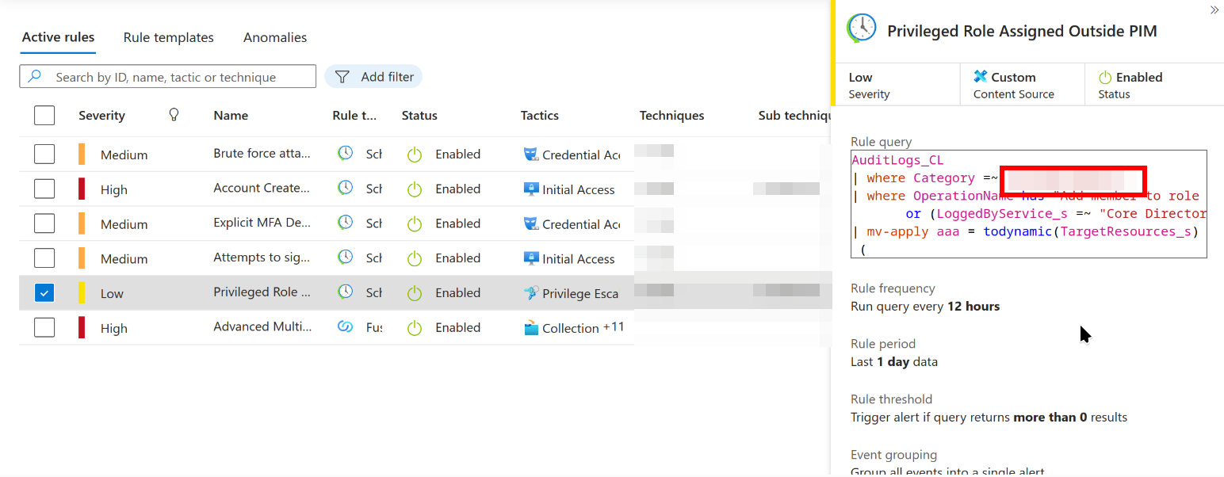Viewport: 1224px width, 477px height.
Task: Click scheduled clock icon on Brute force row
Action: point(345,153)
